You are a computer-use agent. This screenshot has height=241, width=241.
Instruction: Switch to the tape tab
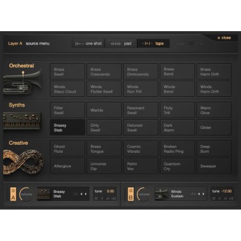153,44
